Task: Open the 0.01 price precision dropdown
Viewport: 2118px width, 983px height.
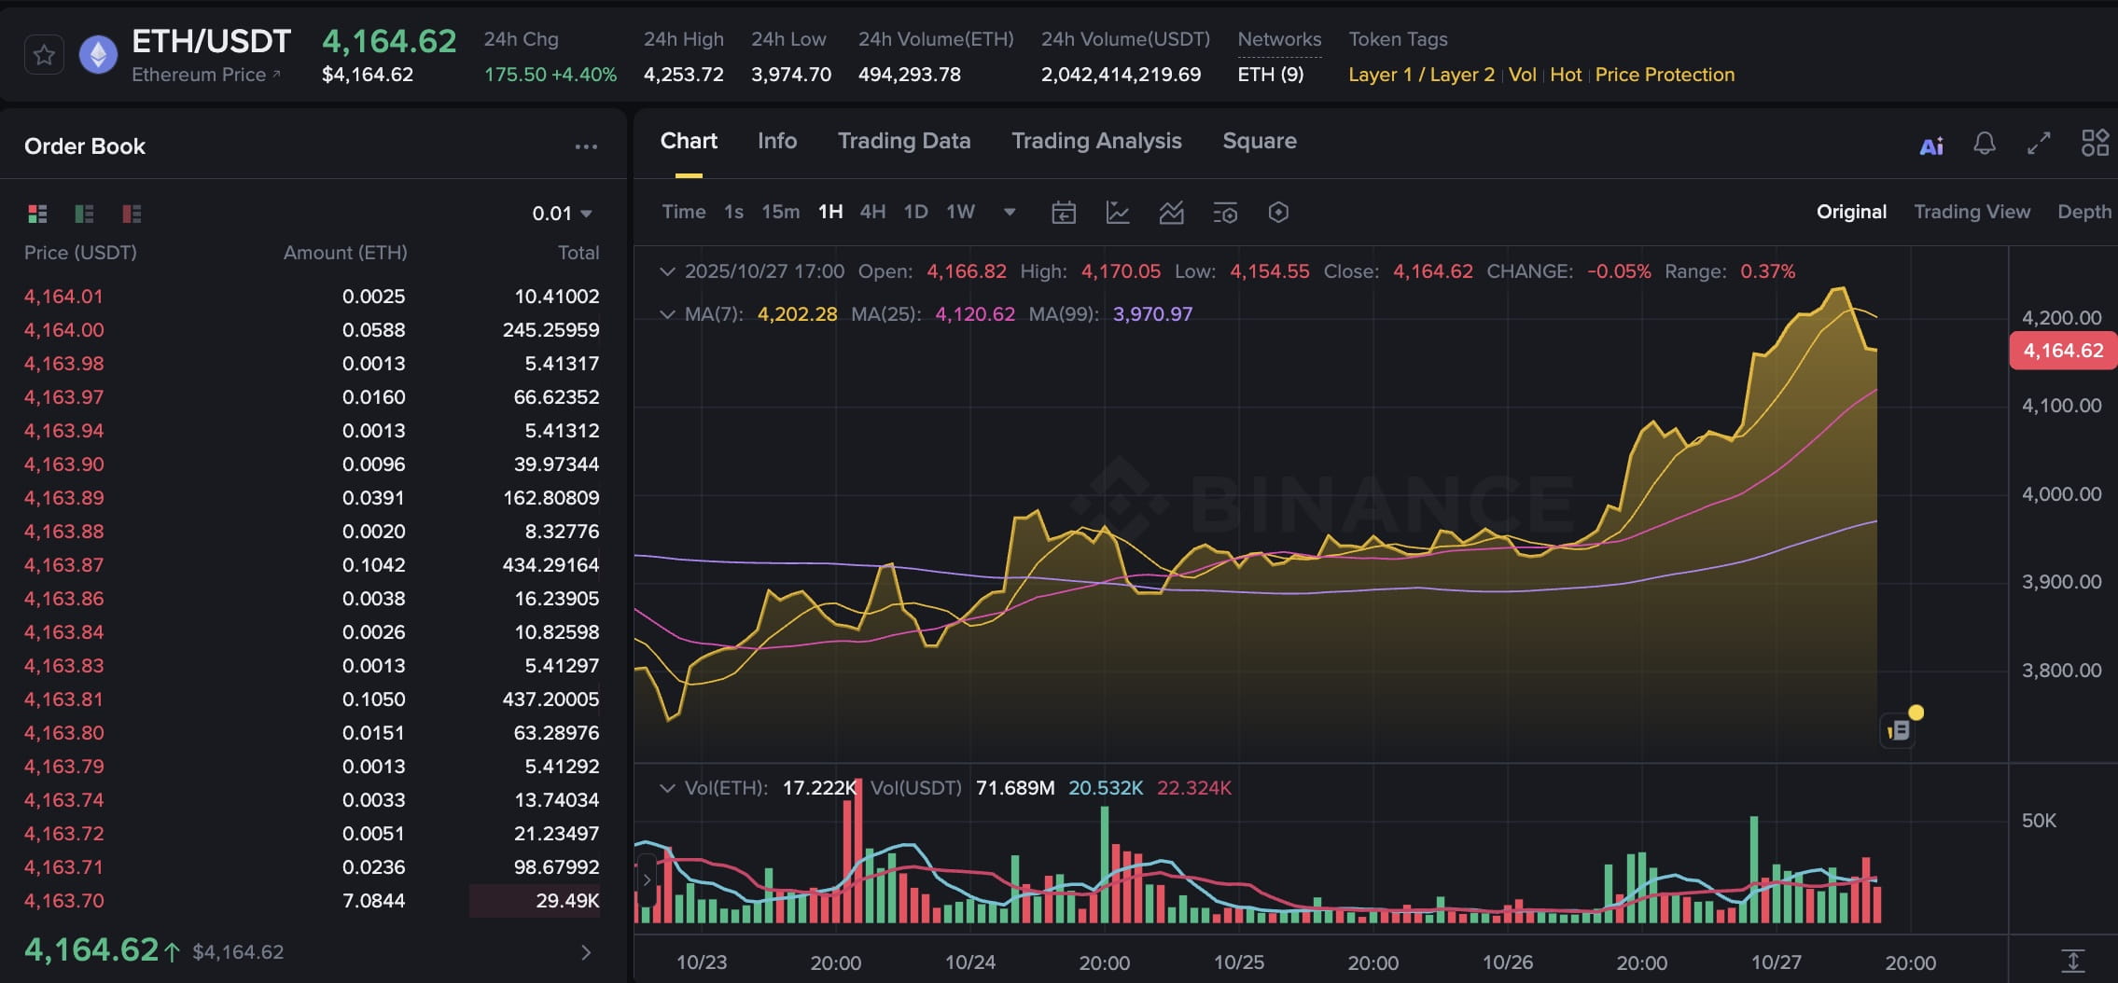Action: coord(560,213)
